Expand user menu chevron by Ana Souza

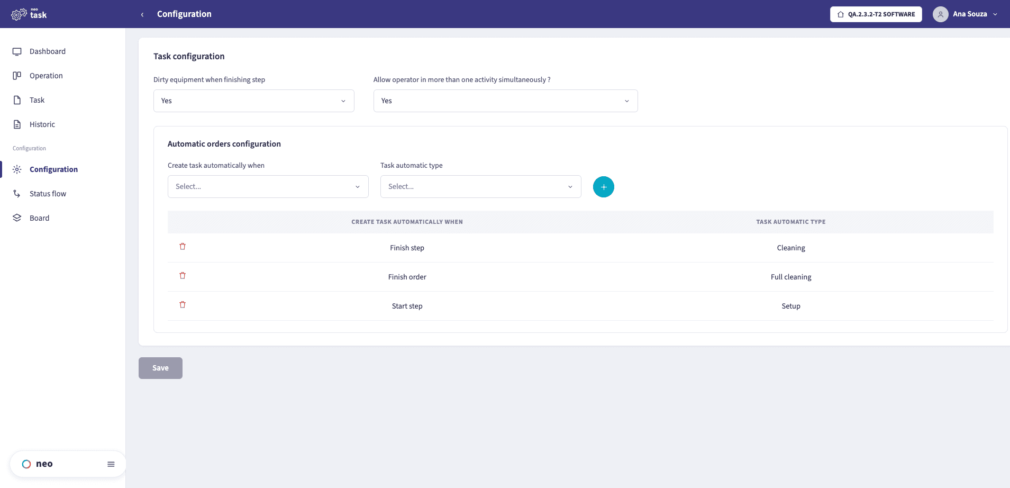click(x=995, y=14)
